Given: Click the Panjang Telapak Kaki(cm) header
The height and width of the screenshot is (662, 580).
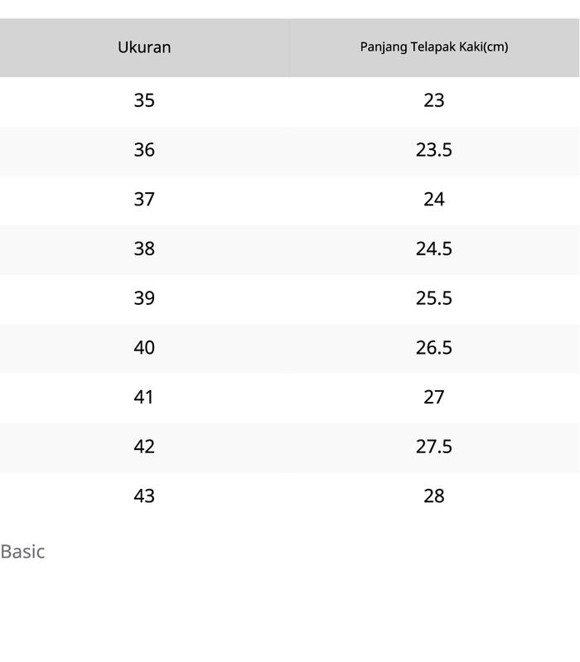Looking at the screenshot, I should (433, 47).
